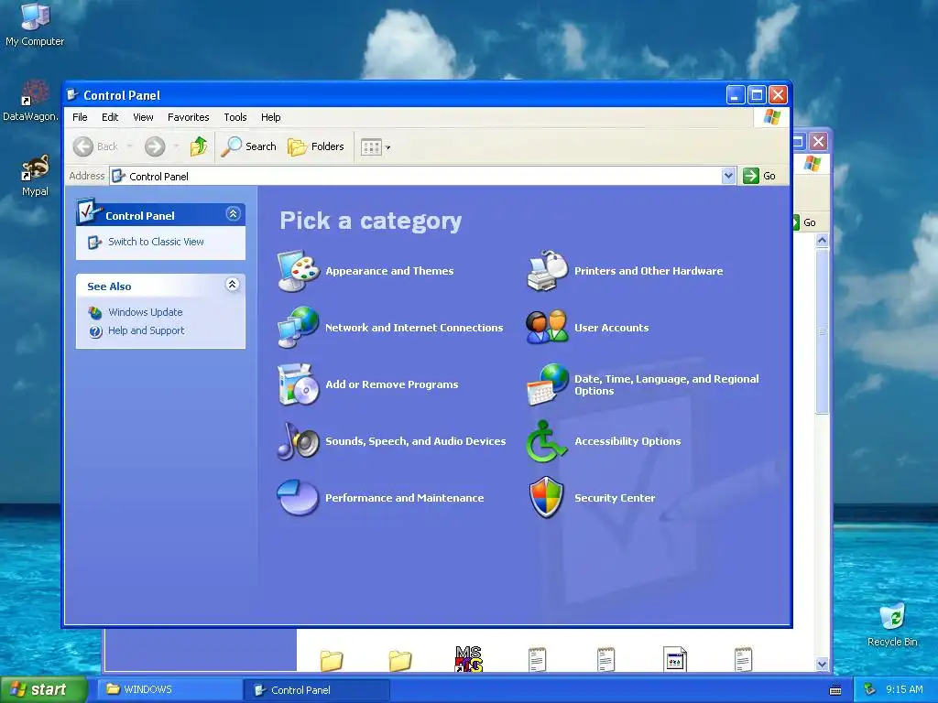Open the Tools menu
Image resolution: width=938 pixels, height=703 pixels.
click(235, 117)
